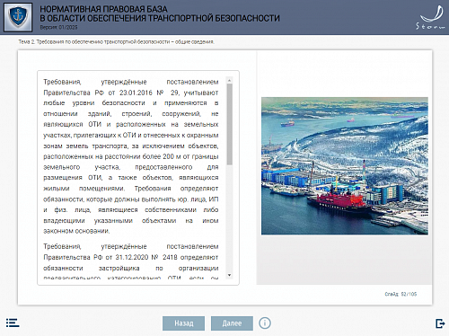Click the exit course icon
Viewport: 449px width, 336px height.
point(440,323)
